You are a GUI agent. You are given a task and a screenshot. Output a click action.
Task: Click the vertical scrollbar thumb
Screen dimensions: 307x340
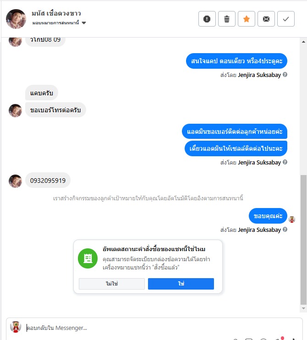303,240
